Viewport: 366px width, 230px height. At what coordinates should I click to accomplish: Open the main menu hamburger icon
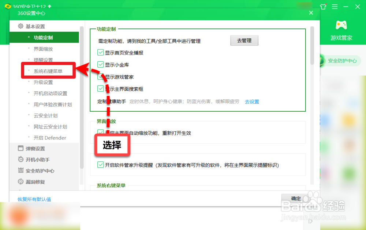(x=335, y=7)
